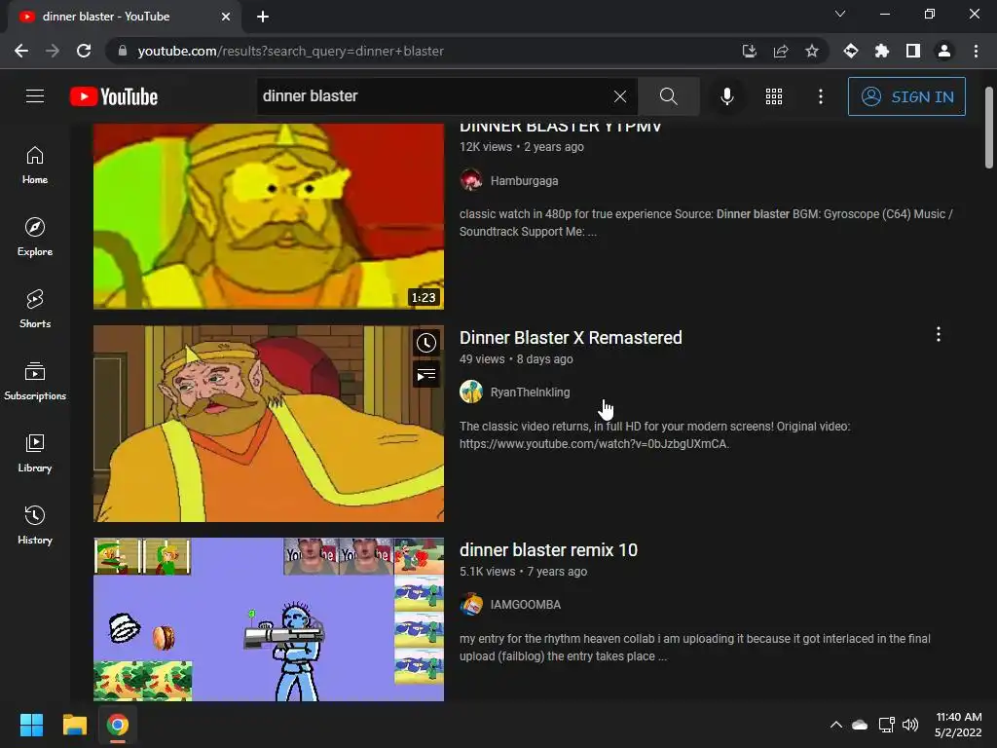Add Dinner Blaster X Remastered to queue

(x=426, y=375)
